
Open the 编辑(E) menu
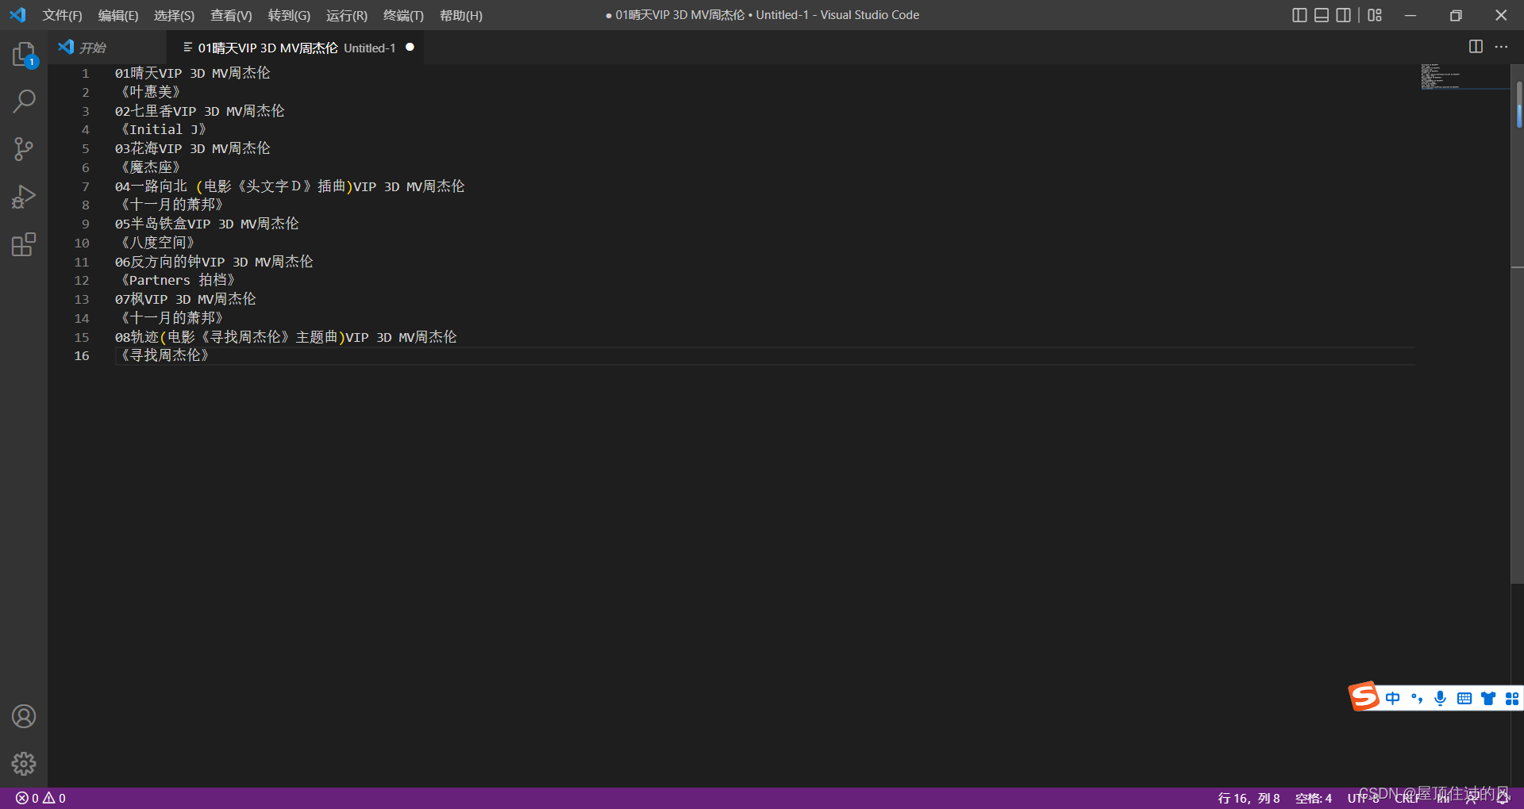click(118, 15)
